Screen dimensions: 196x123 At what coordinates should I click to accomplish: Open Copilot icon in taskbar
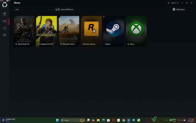(x=93, y=120)
